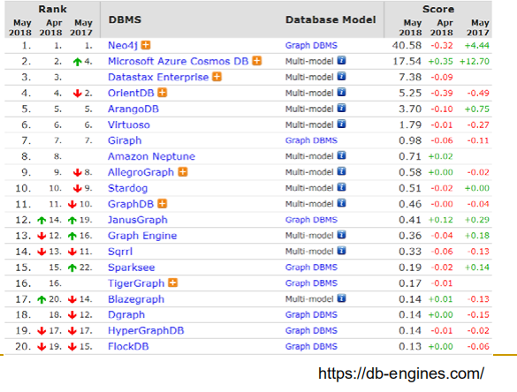
Task: Click the https://db-engines.com/ URL text
Action: (401, 373)
